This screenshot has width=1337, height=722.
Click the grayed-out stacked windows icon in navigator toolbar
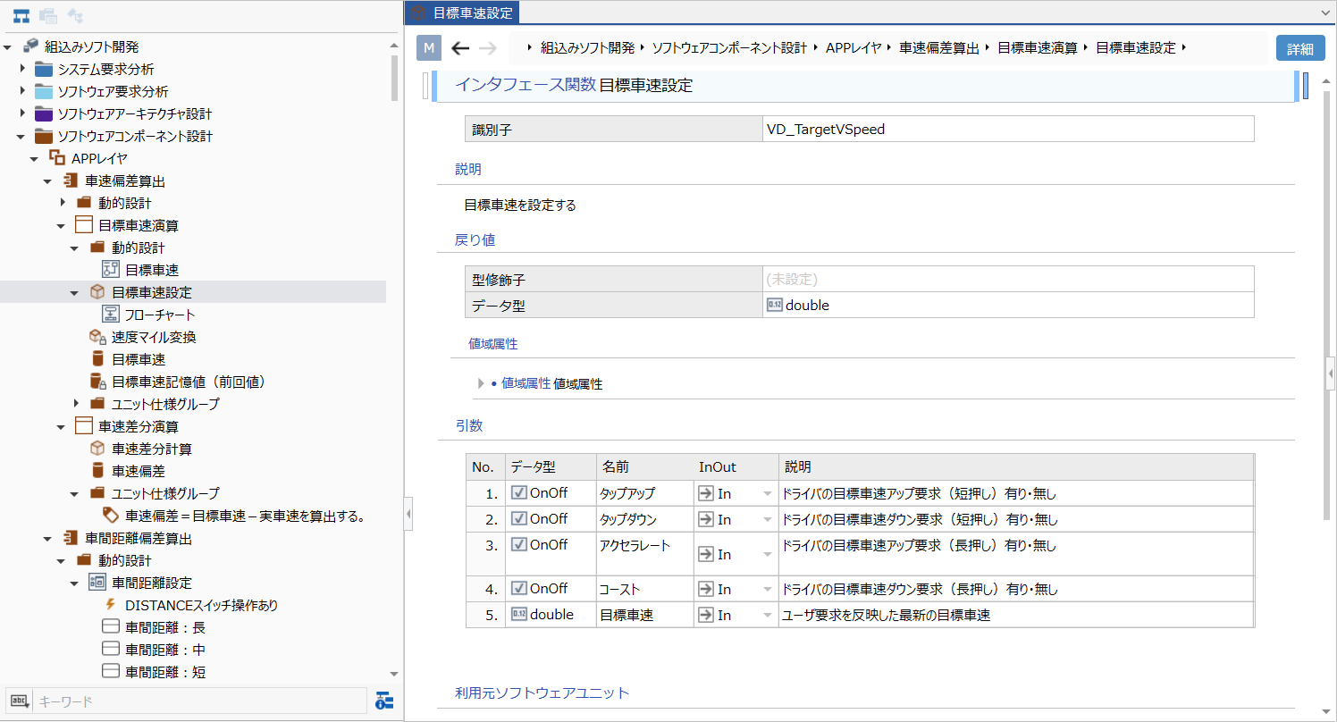point(48,15)
